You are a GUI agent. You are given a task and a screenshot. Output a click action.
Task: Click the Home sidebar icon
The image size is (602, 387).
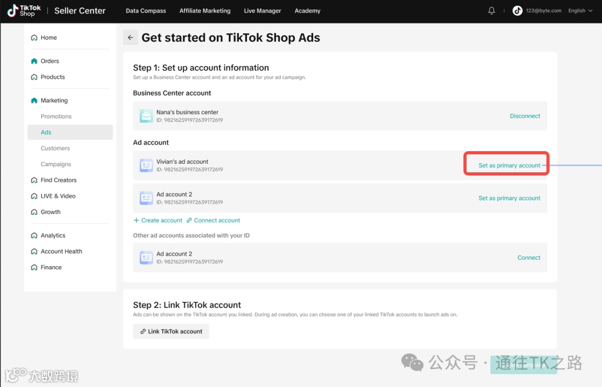pyautogui.click(x=35, y=38)
